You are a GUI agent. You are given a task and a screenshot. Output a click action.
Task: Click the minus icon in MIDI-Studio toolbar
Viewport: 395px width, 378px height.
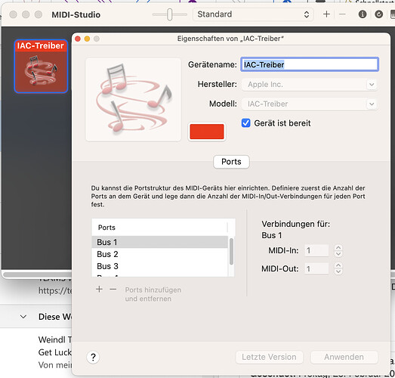pos(342,14)
